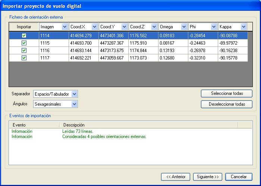Toggle the import checkbox for image 1116

click(x=24, y=51)
